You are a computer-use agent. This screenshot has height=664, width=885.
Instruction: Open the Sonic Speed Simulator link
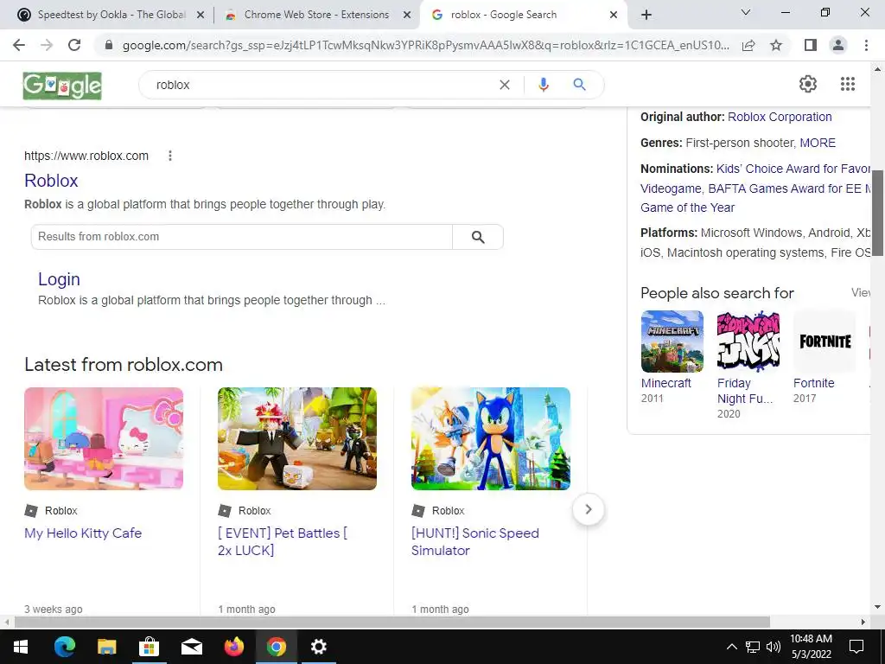coord(475,541)
